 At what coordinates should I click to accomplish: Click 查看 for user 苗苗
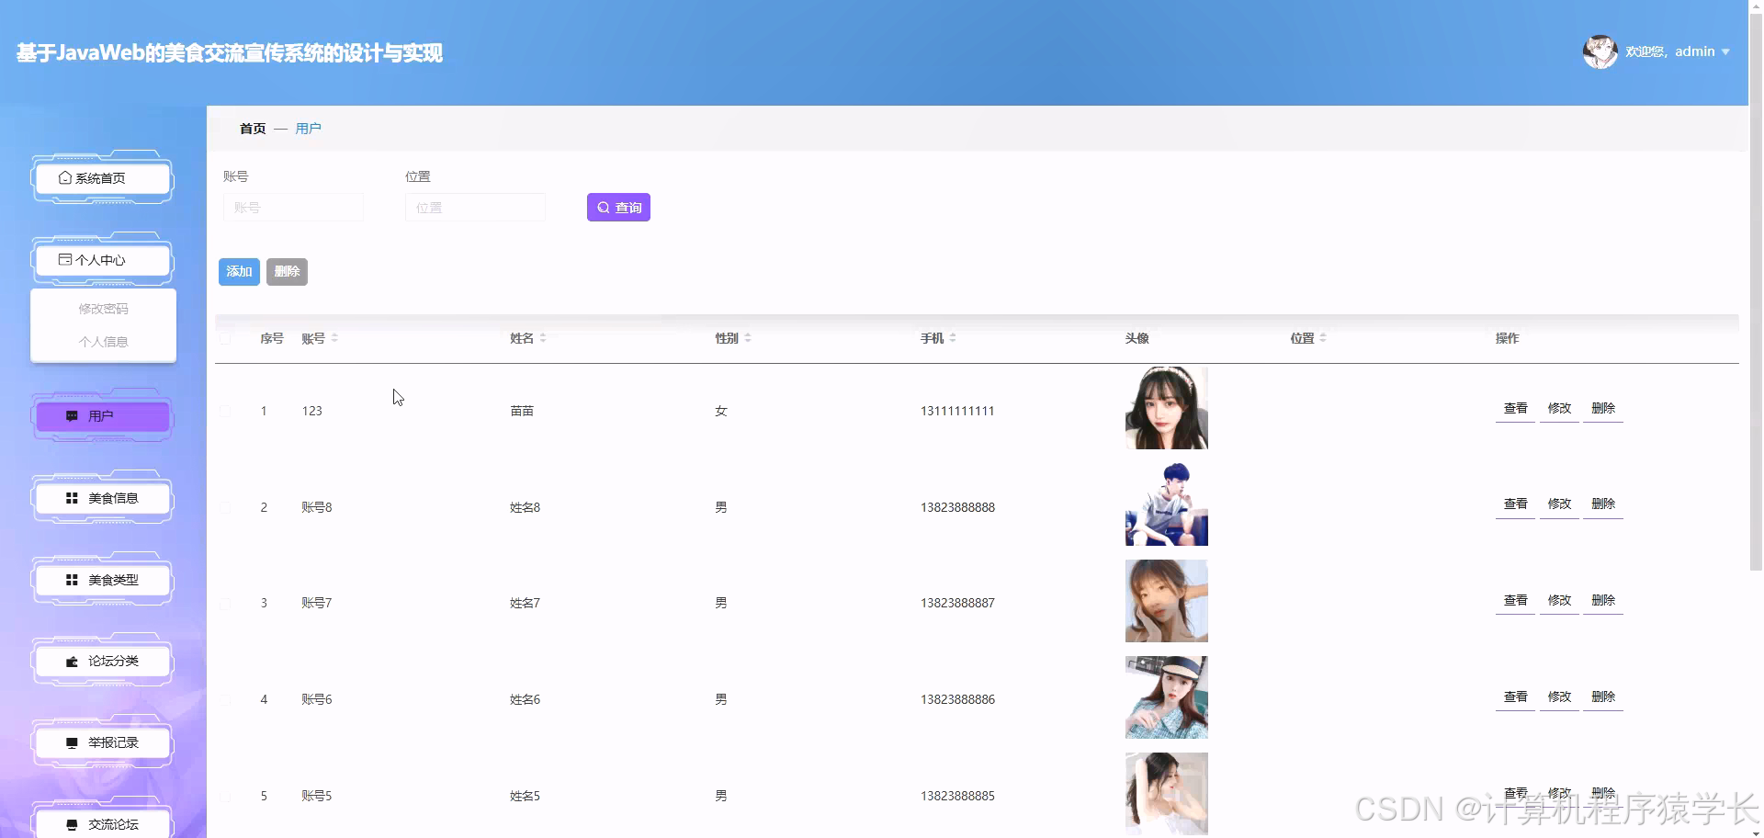pyautogui.click(x=1515, y=409)
